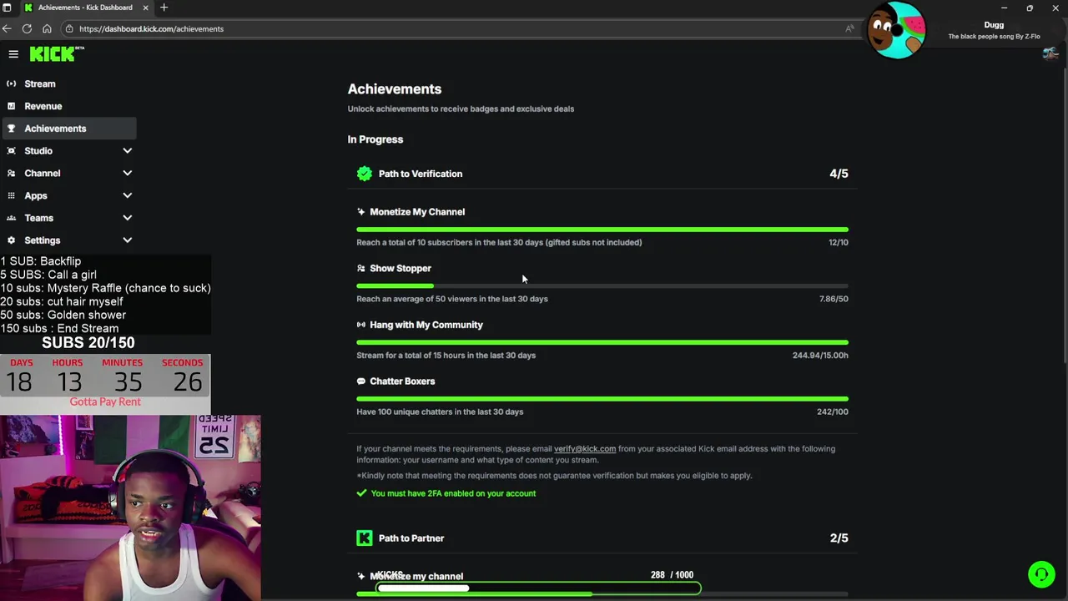The height and width of the screenshot is (601, 1068).
Task: Click the Achievements trophy icon
Action: [x=11, y=129]
